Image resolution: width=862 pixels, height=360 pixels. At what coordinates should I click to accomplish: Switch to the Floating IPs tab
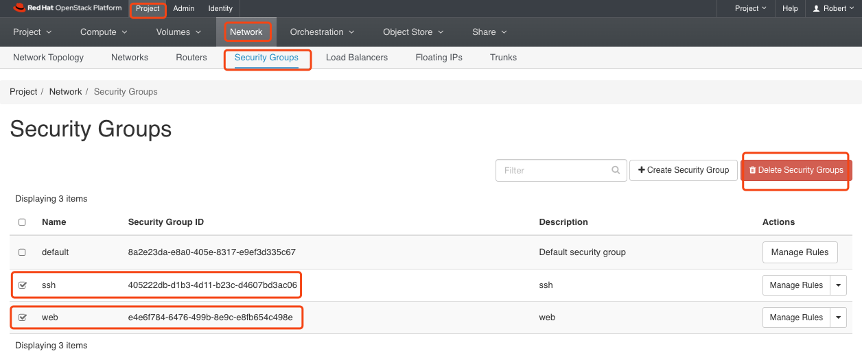click(439, 58)
